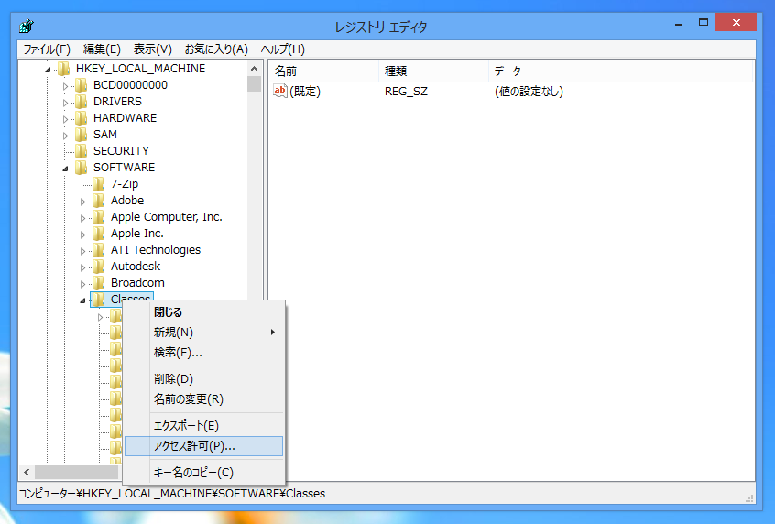Click the BCD00000000 folder icon
Image resolution: width=775 pixels, height=524 pixels.
click(81, 85)
